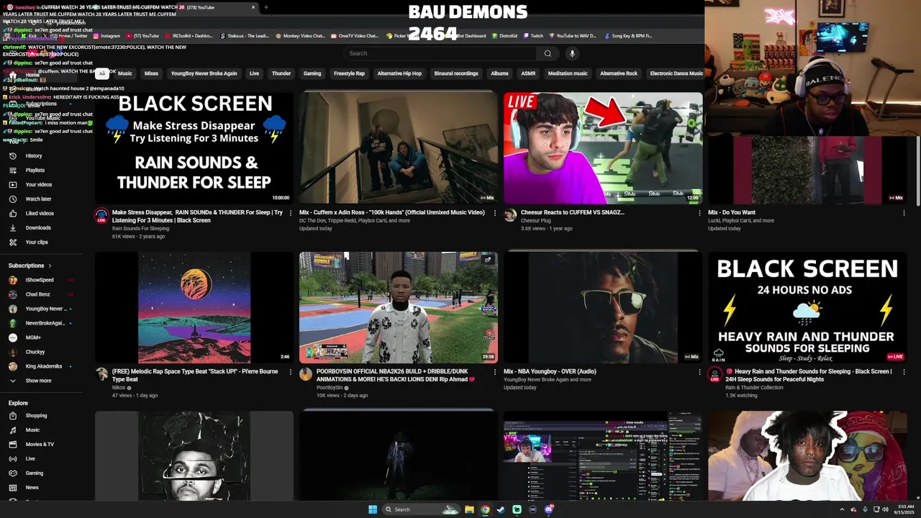
Task: Close the YouTube browser tab
Action: pos(253,7)
